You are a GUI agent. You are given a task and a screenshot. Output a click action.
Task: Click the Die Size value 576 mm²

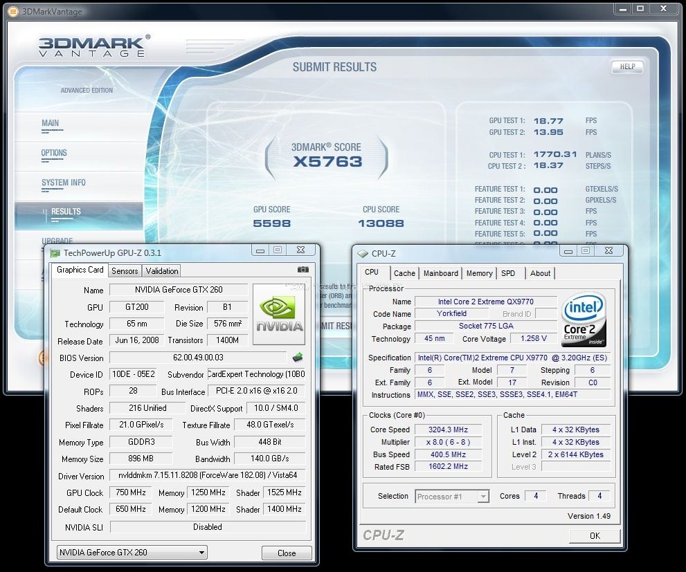(x=227, y=324)
